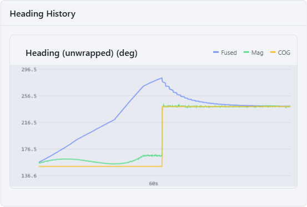Click the 296.5 y-axis label
This screenshot has width=307, height=207.
29,70
